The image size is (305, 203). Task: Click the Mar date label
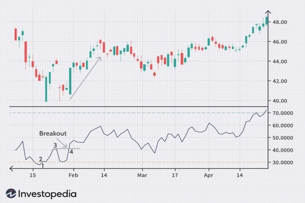[142, 175]
